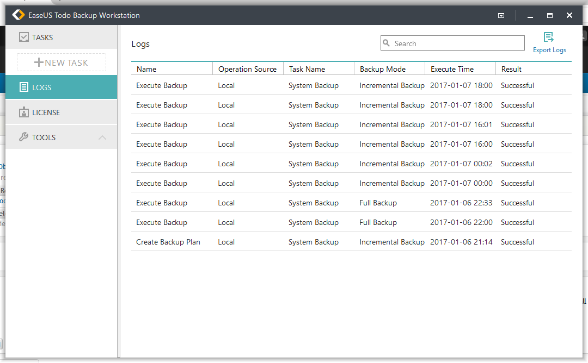Image resolution: width=588 pixels, height=363 pixels.
Task: Sort logs by Execute Time column header
Action: [x=452, y=69]
